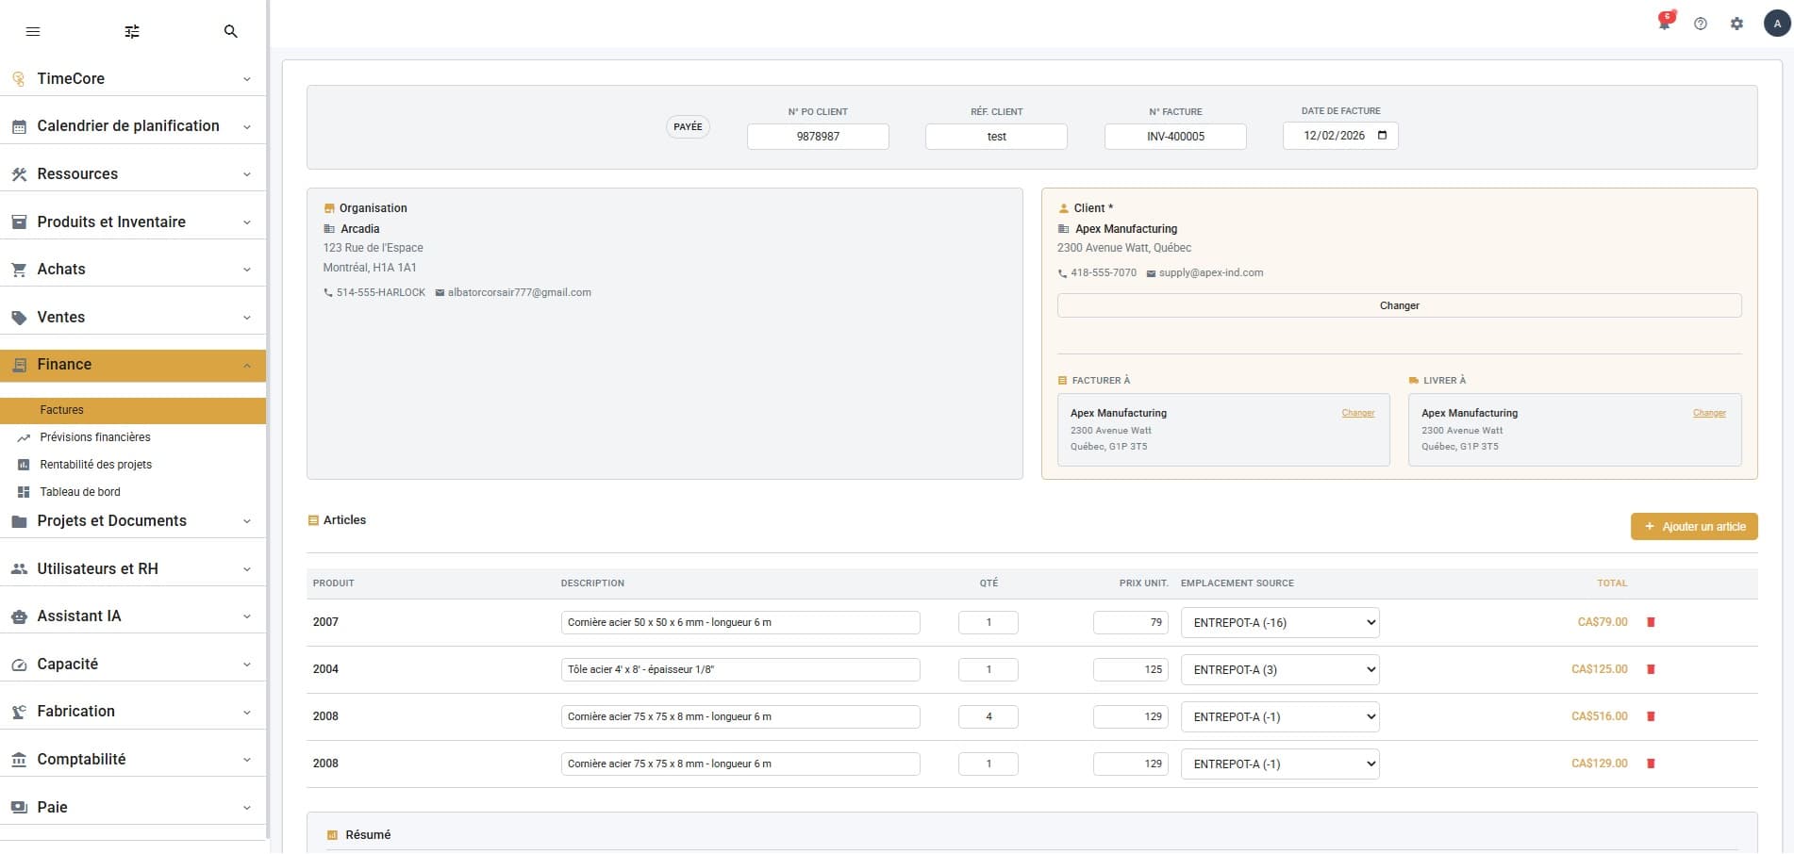
Task: Click the Utilisateurs et RH people icon
Action: tap(19, 569)
